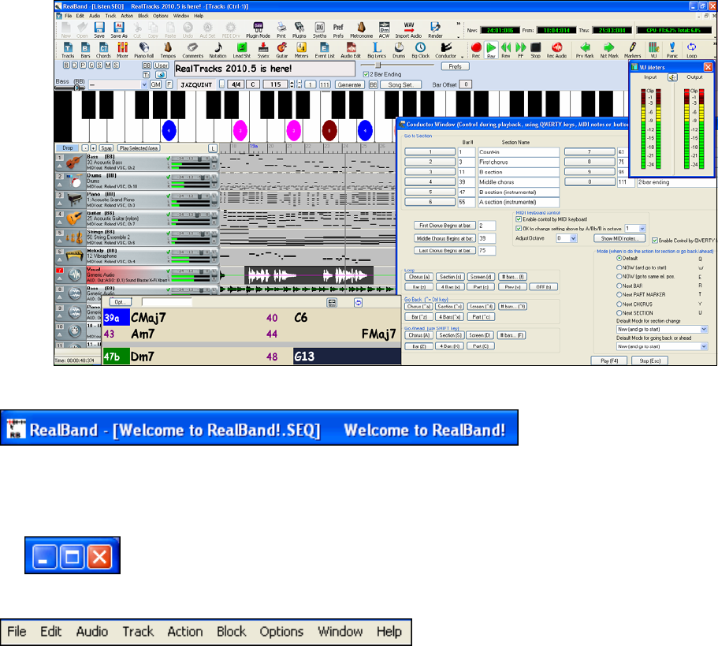
Task: Open the Synths (DXi) icon
Action: 320,30
